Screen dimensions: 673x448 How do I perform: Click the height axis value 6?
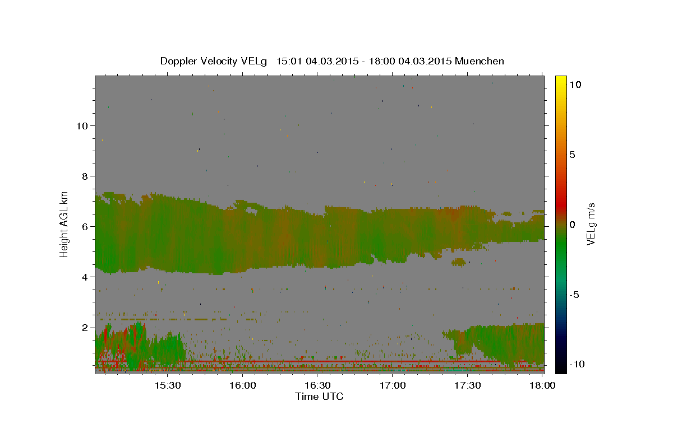85,226
